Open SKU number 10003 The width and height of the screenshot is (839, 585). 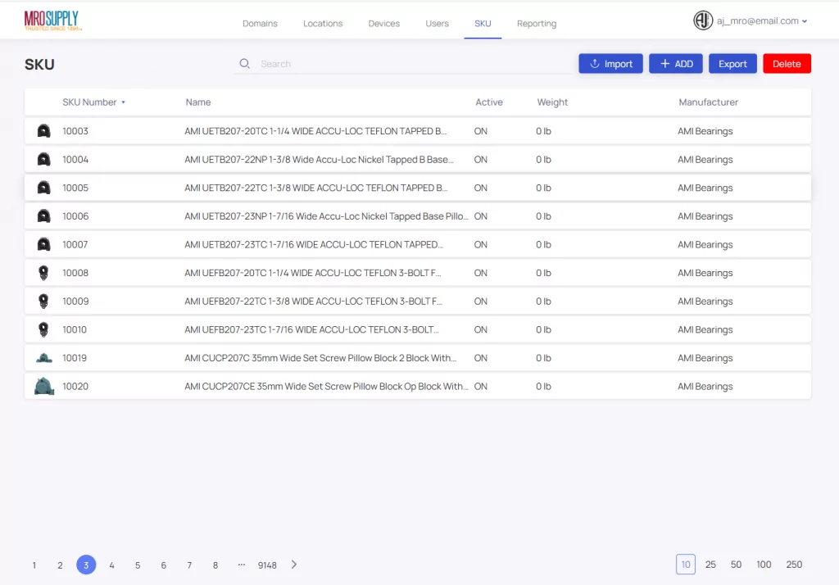click(75, 131)
